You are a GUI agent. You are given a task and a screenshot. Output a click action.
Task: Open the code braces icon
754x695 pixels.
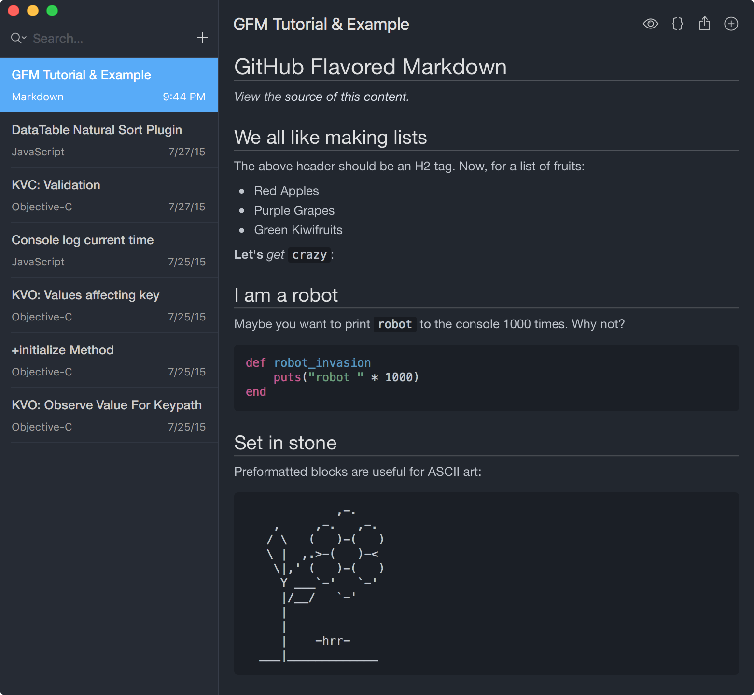pyautogui.click(x=678, y=24)
